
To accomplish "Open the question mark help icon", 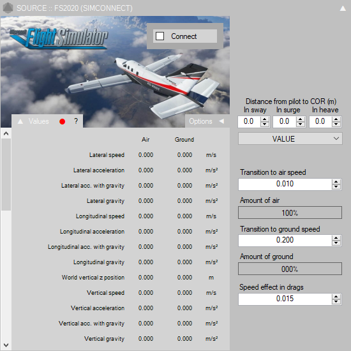I will pyautogui.click(x=76, y=121).
